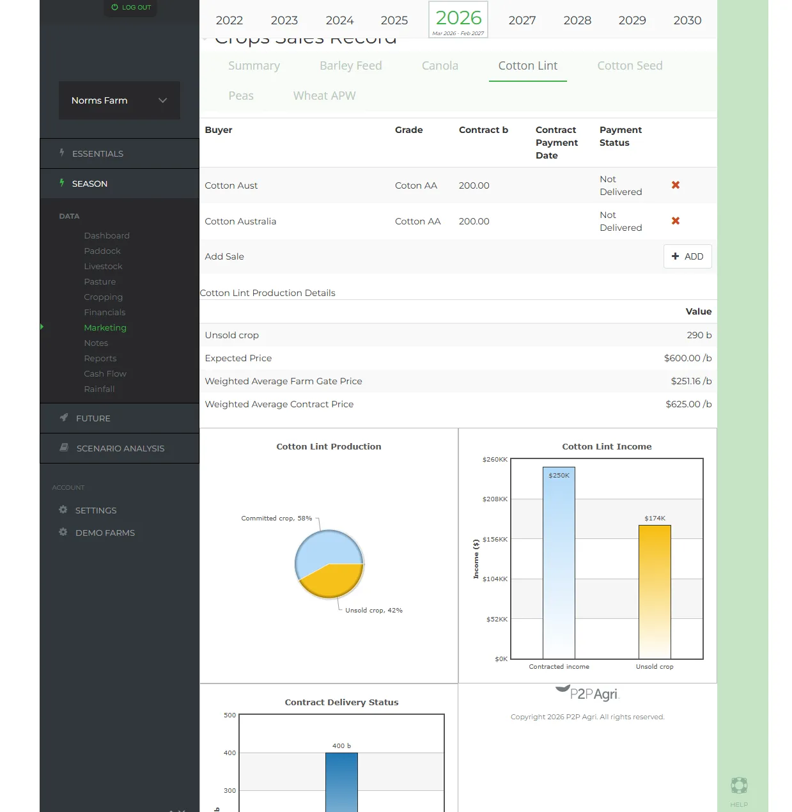Click the Log Out power icon
Image resolution: width=792 pixels, height=812 pixels.
pyautogui.click(x=115, y=8)
